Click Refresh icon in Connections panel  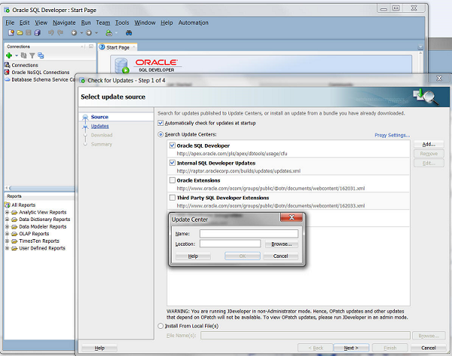[23, 55]
